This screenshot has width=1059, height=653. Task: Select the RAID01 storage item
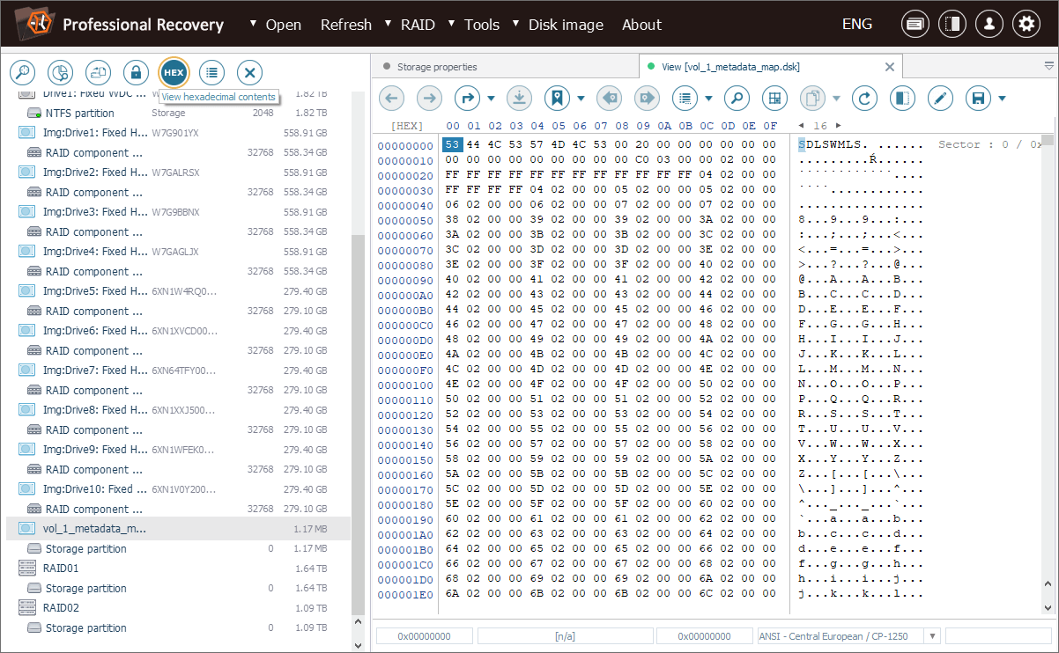61,569
